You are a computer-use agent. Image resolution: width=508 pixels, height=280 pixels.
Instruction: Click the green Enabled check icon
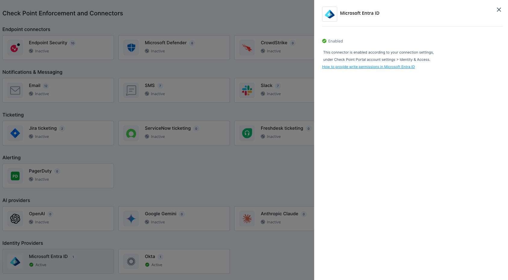coord(324,41)
